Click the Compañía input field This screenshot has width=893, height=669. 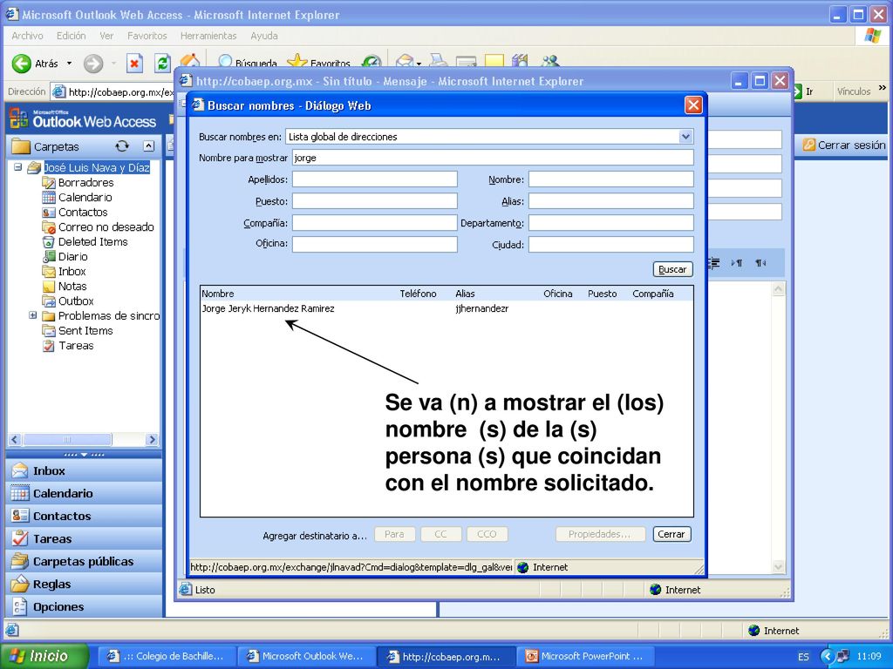(375, 222)
